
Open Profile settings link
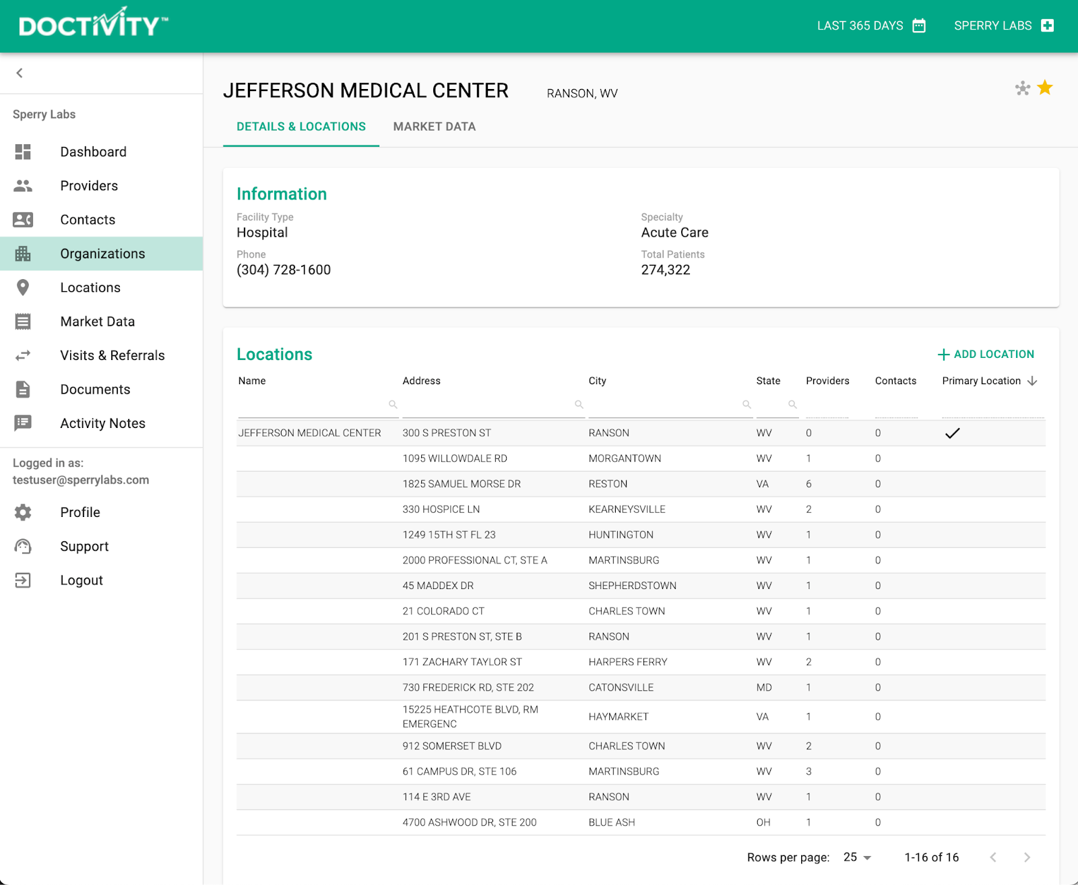coord(101,512)
